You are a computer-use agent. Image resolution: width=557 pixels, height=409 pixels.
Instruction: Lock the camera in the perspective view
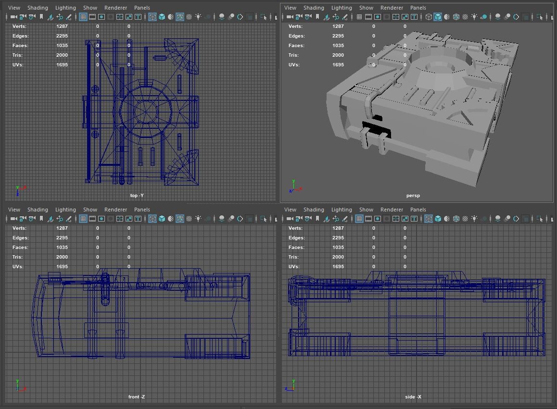tap(299, 17)
